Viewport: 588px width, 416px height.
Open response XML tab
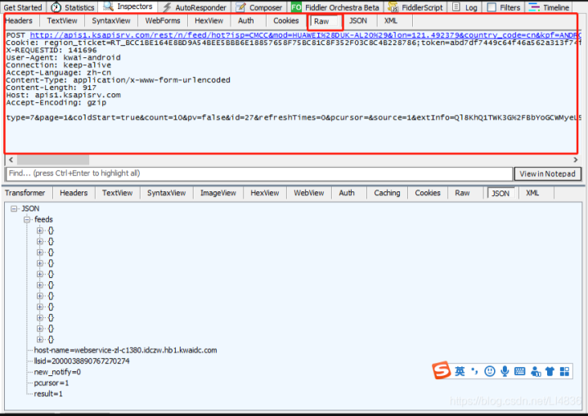[x=532, y=193]
